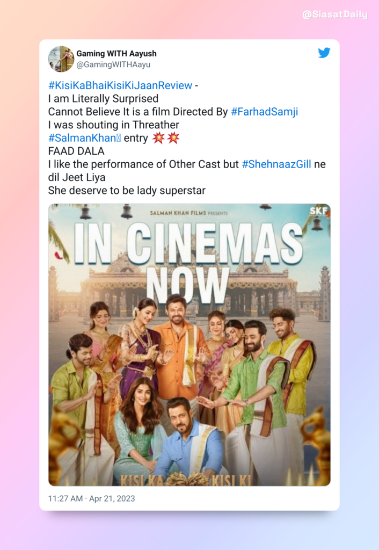The height and width of the screenshot is (550, 379).
Task: Click the KISI KA title on the poster
Action: pos(142,481)
